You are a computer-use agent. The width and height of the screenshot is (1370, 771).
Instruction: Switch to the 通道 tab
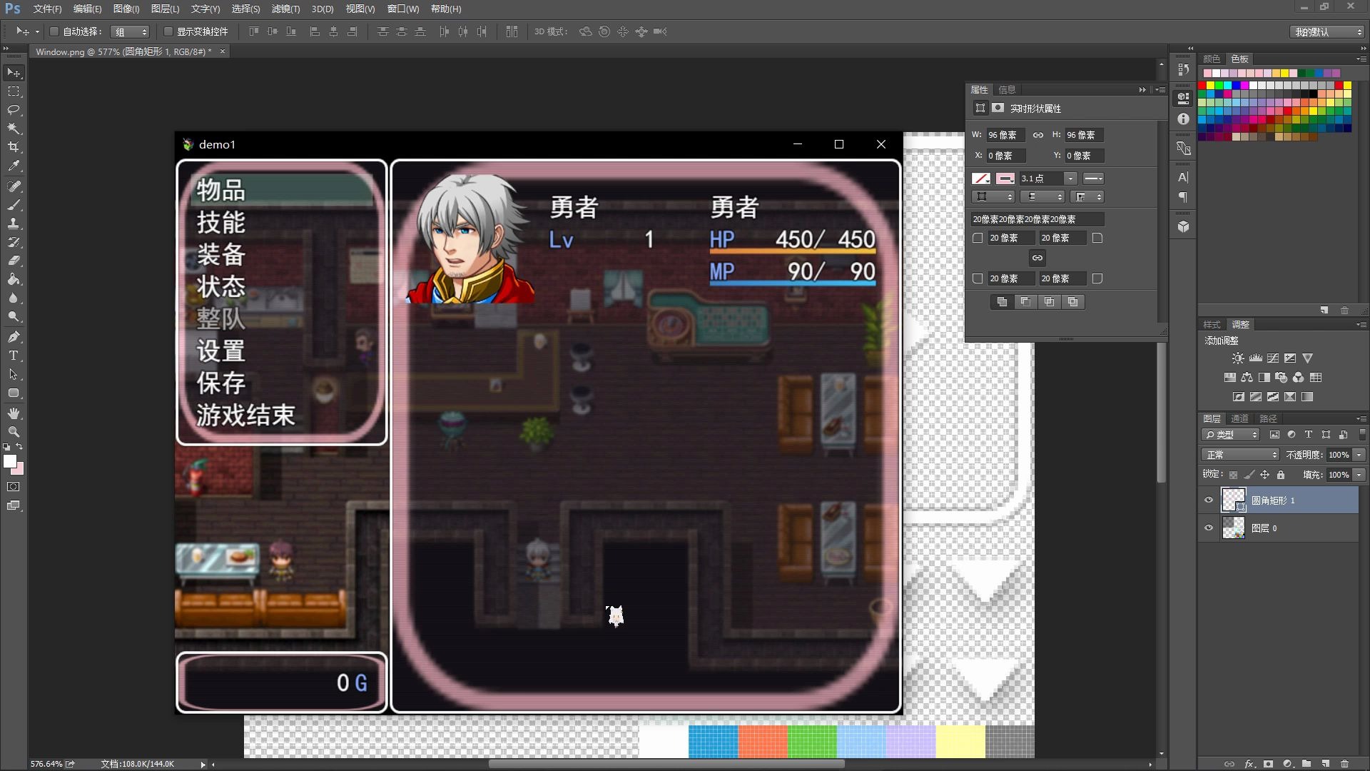1240,418
